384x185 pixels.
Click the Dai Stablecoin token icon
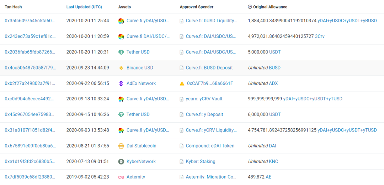coord(121,146)
